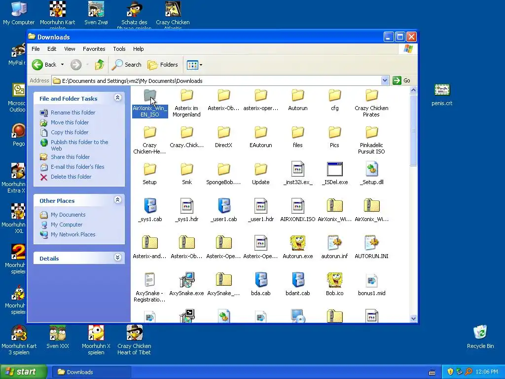Select the bonus1.mid audio file
The width and height of the screenshot is (505, 379).
(371, 285)
